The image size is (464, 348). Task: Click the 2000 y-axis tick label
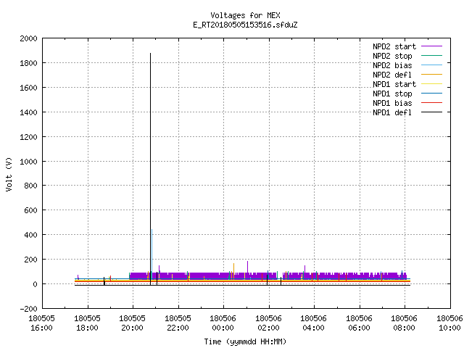[28, 38]
